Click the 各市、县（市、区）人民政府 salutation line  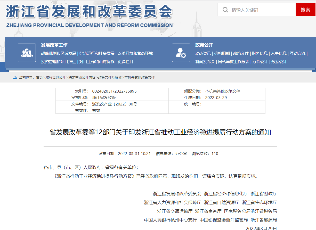[92, 168]
